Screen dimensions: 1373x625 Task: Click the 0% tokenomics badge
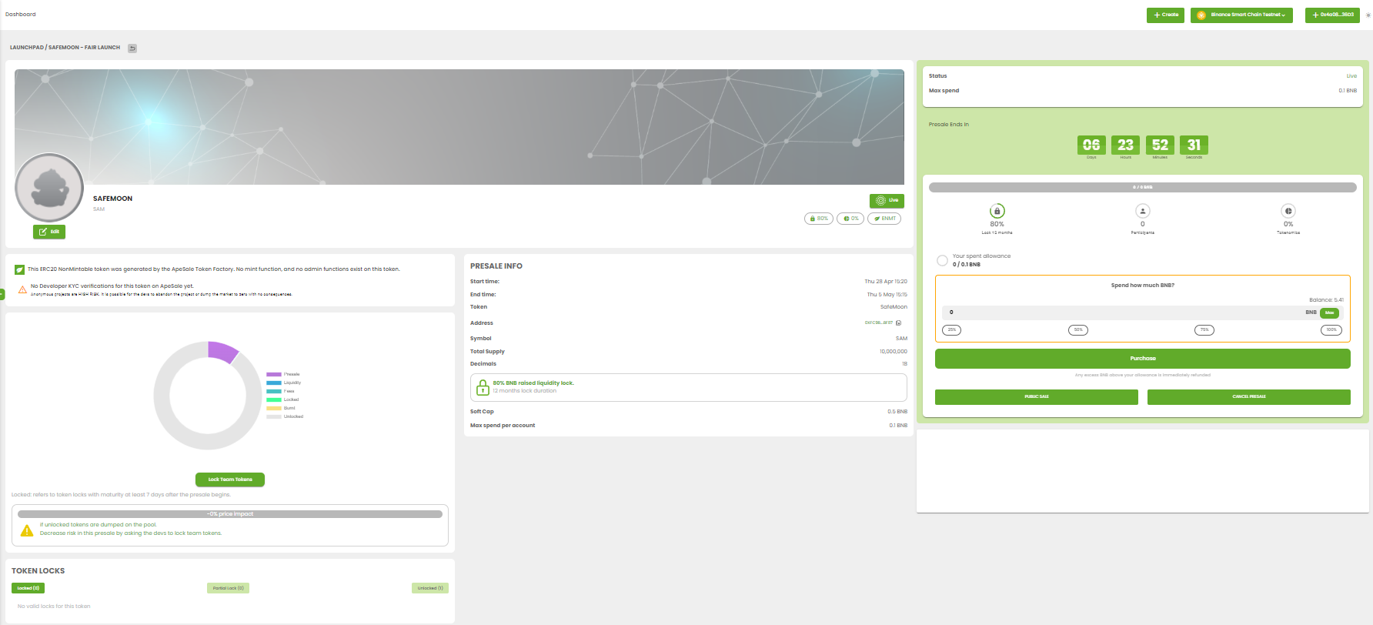click(850, 219)
